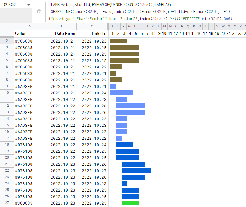Click the small dark blue bar in row 24

(124, 184)
